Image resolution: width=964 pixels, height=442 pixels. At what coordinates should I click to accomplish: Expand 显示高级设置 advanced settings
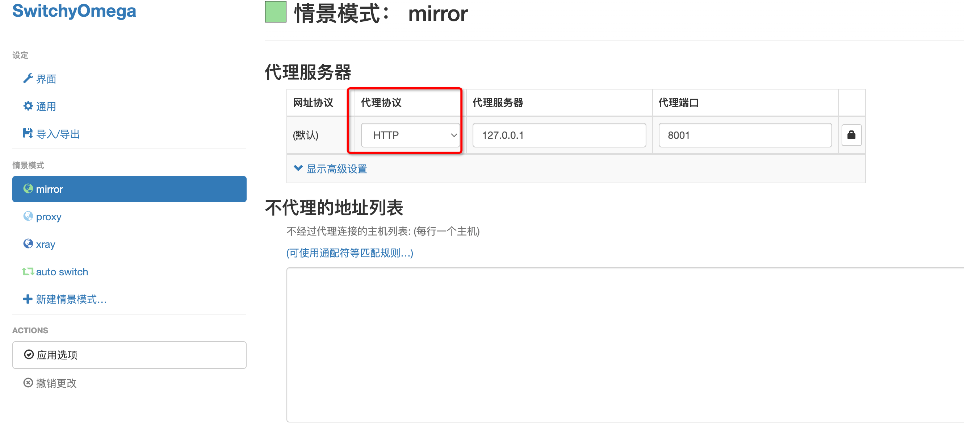(336, 169)
